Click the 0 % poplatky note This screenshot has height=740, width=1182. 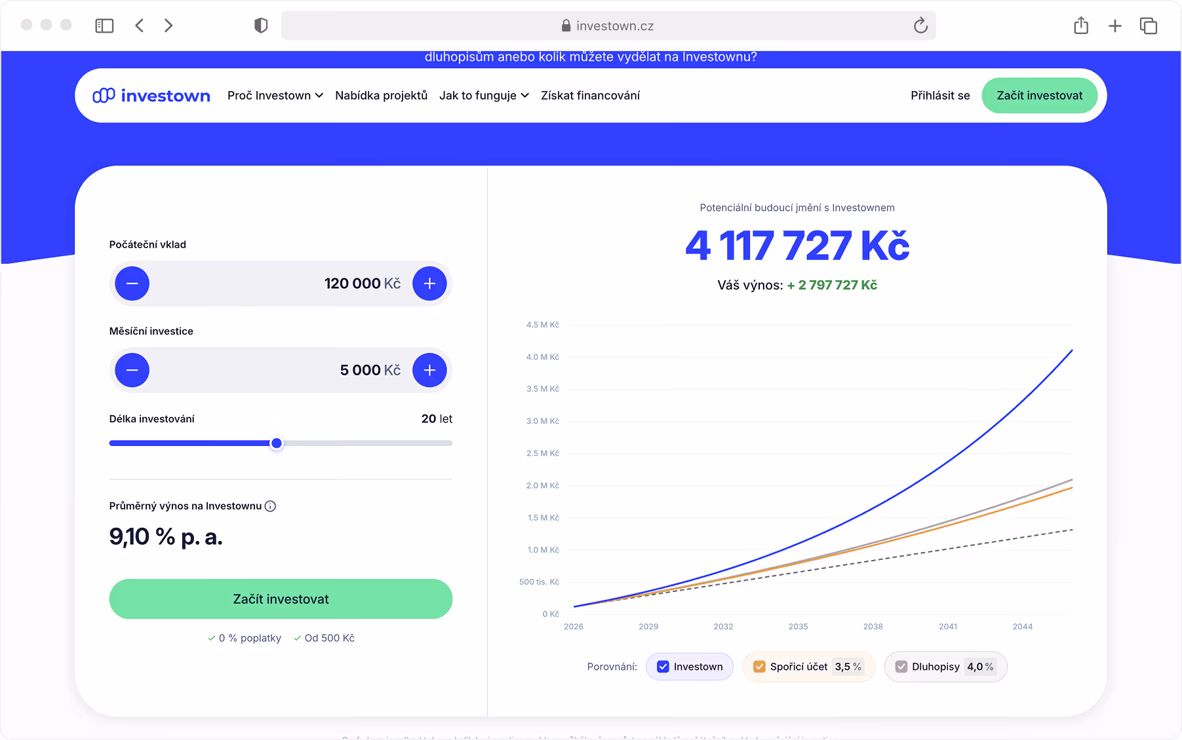(x=244, y=638)
